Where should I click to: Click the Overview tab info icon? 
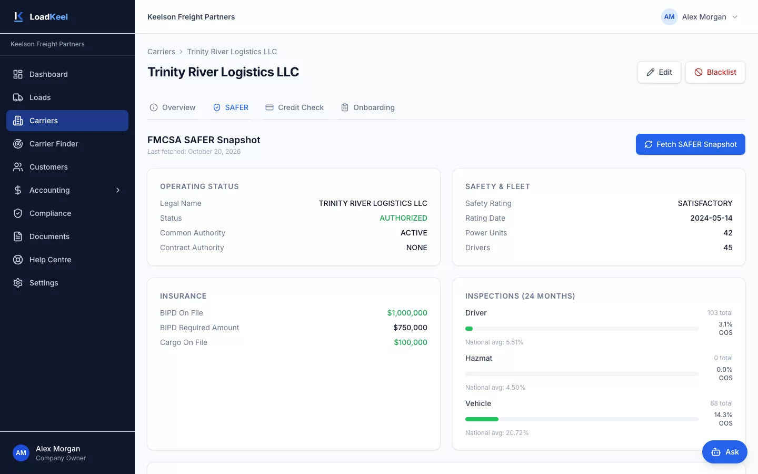[154, 107]
